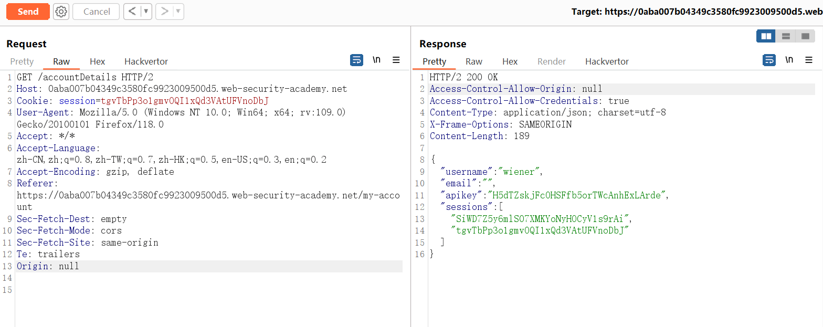Expand the back history dropdown arrow

146,12
